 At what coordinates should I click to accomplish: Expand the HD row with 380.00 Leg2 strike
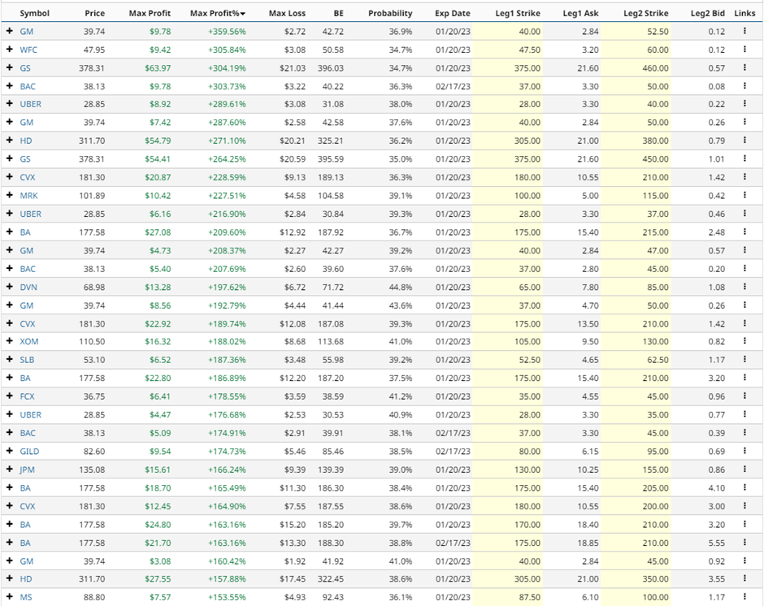[9, 141]
